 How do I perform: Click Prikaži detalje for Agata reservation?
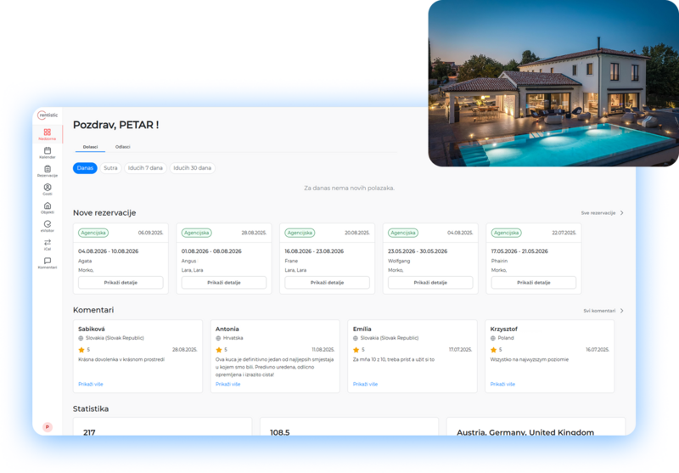tap(121, 282)
